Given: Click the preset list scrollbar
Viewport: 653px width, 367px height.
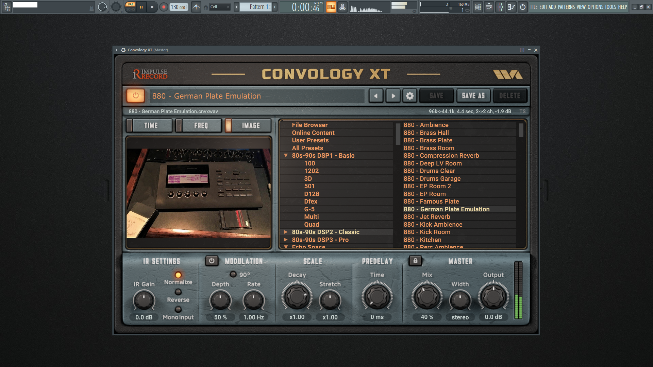Looking at the screenshot, I should tap(521, 130).
